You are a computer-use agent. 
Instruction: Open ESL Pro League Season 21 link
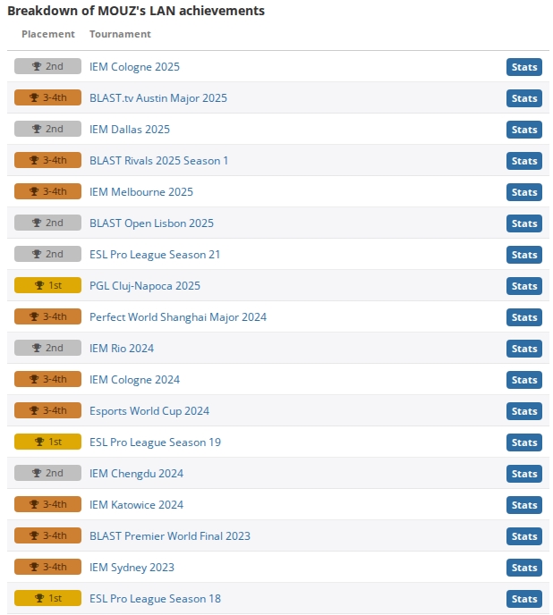(155, 255)
